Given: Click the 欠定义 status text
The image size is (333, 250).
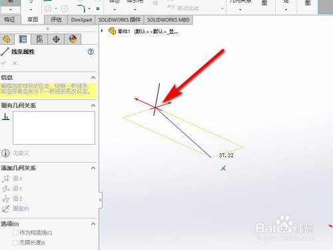Looking at the screenshot, I should pyautogui.click(x=21, y=153).
